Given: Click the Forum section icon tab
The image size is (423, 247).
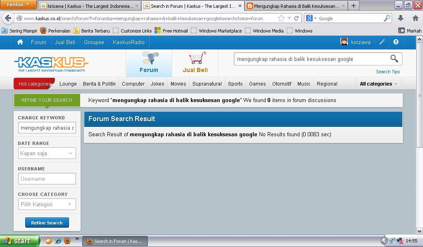Looking at the screenshot, I should pyautogui.click(x=149, y=63).
